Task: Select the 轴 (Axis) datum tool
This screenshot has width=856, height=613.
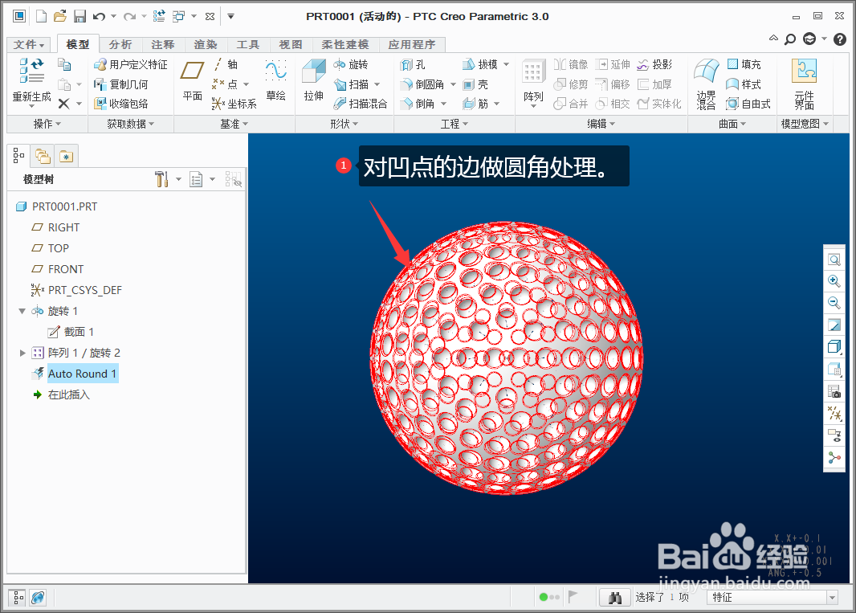Action: pos(226,64)
